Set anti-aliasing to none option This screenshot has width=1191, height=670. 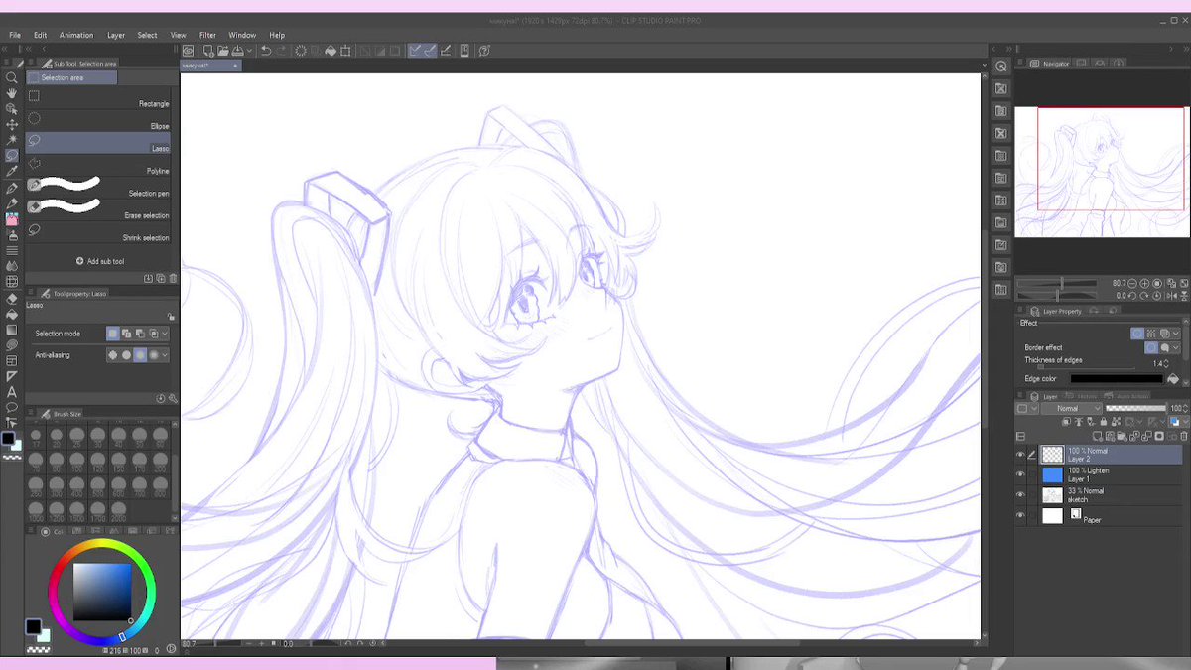(113, 354)
